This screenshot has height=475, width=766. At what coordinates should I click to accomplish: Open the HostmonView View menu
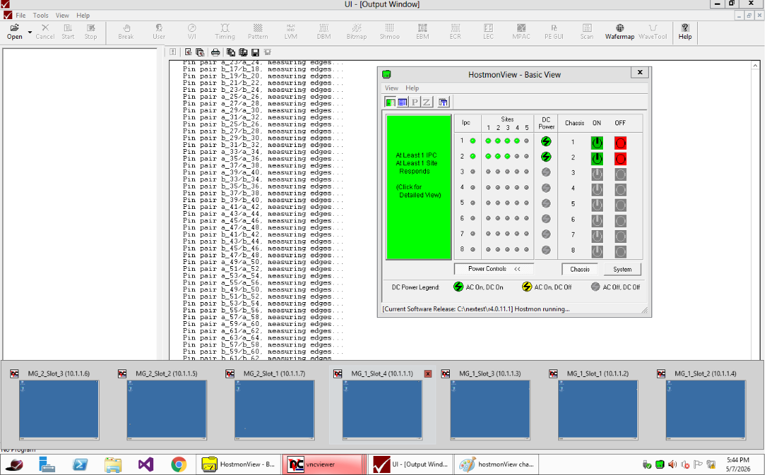[391, 88]
